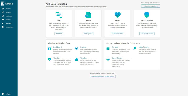The height and width of the screenshot is (96, 188).
Task: Click the Index Patterns hierarchy icon
Action: (x=135, y=48)
